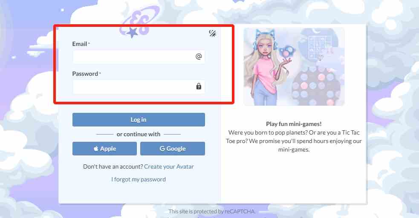This screenshot has height=218, width=419.
Task: Click the blue Log in button
Action: [x=139, y=120]
